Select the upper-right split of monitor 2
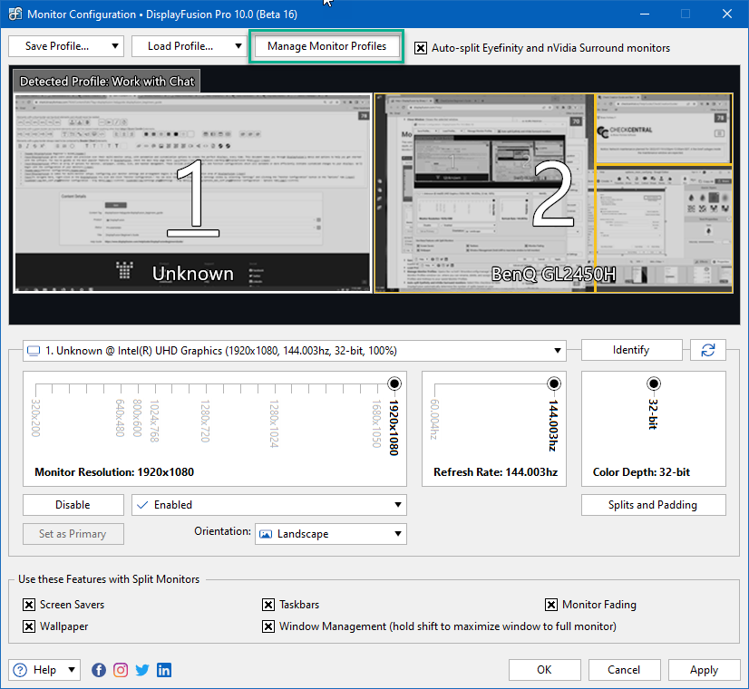Screen dimensions: 749x689 pyautogui.click(x=664, y=129)
